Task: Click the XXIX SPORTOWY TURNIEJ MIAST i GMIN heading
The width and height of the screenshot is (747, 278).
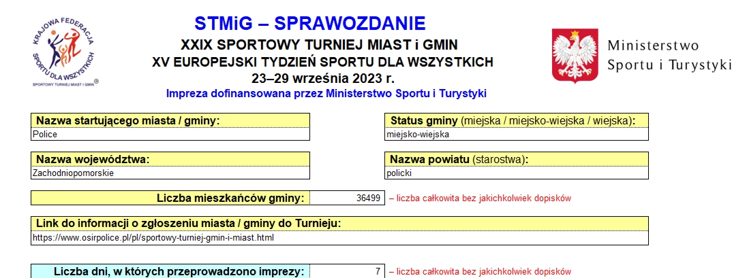Action: coord(319,45)
